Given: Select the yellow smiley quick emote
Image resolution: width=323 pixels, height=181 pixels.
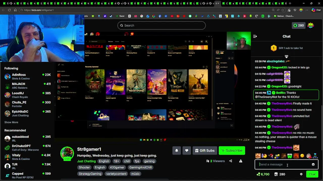Looking at the screenshot, I should (302, 156).
